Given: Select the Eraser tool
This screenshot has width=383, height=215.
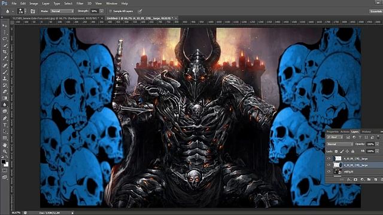Looking at the screenshot, I should coord(5,91).
